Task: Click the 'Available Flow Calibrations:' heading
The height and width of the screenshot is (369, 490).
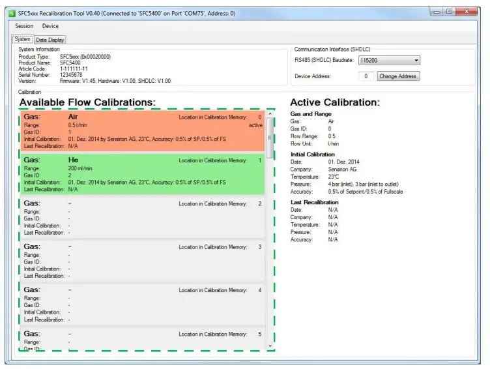Action: (87, 102)
